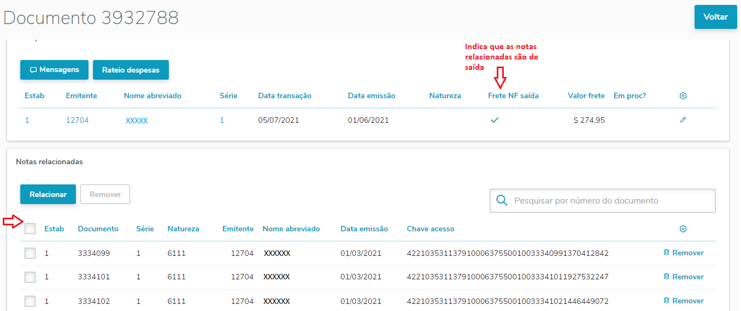
Task: Check the box for document 3334101
Action: coord(30,277)
